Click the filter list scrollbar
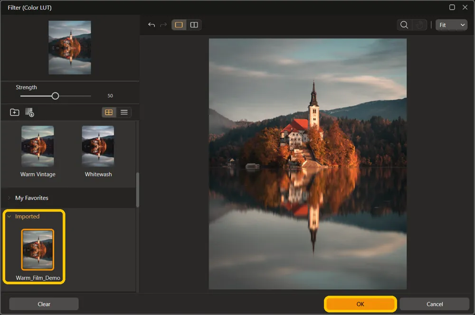Screen dimensions: 475x315 [x=138, y=190]
